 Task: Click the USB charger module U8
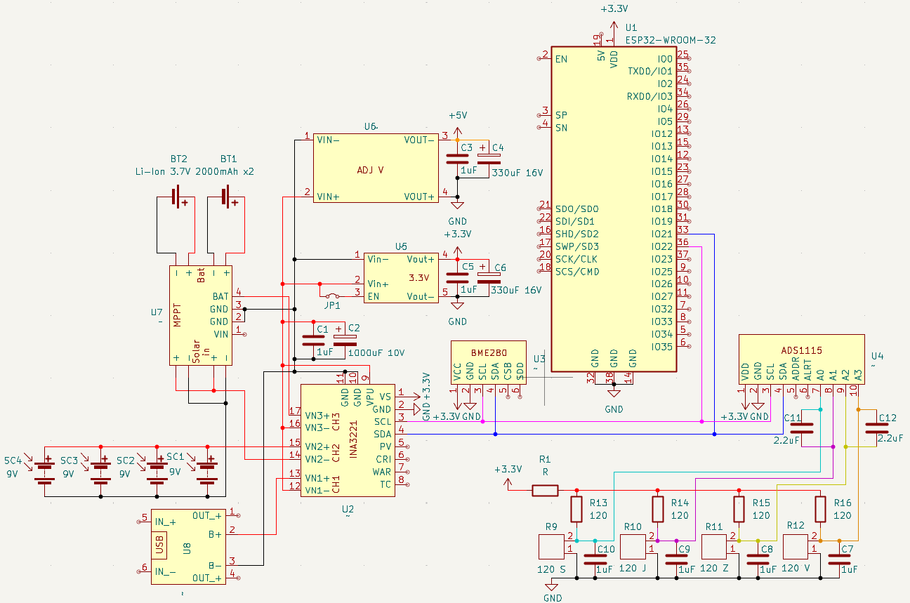(x=188, y=546)
